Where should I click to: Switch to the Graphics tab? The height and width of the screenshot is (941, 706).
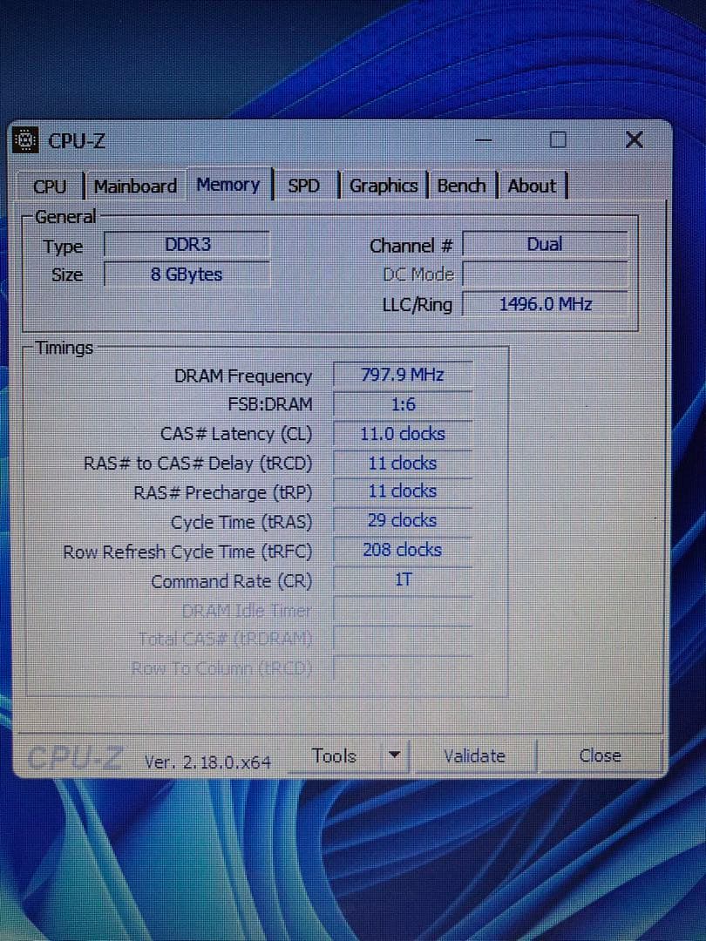[x=384, y=186]
